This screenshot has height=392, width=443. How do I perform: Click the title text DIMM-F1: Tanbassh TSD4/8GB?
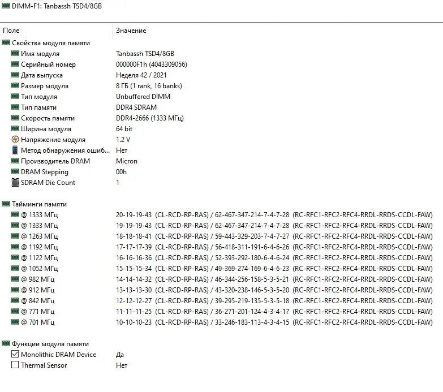57,6
